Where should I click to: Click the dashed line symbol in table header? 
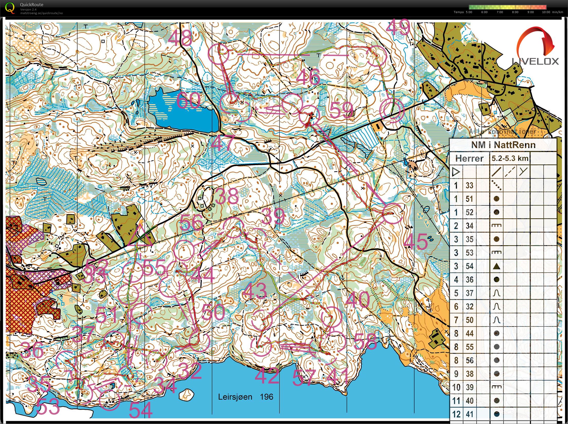point(510,172)
